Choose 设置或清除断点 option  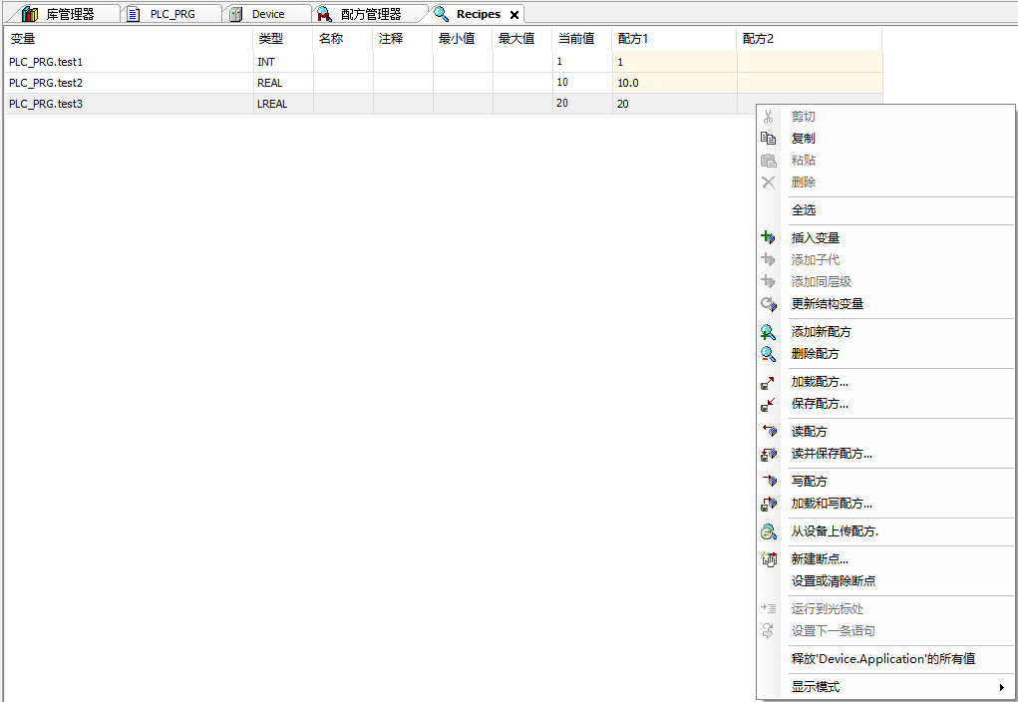pos(835,580)
